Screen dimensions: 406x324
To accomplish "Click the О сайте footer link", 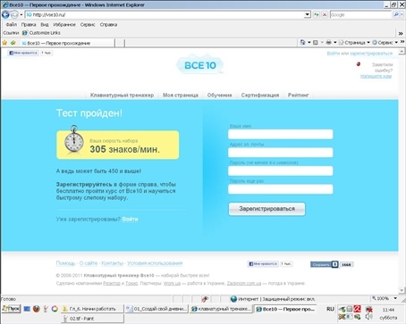I will coord(89,263).
